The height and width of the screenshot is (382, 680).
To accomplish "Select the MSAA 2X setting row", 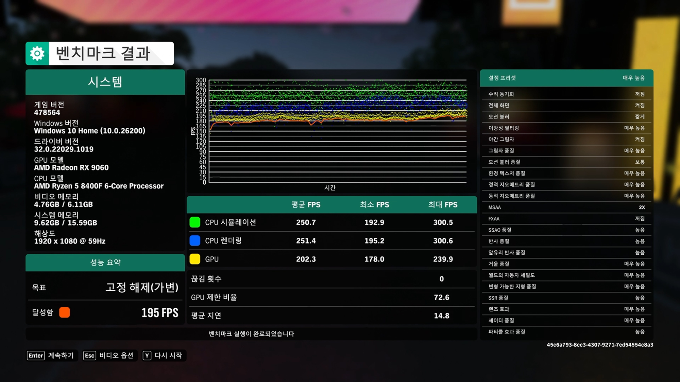I will pos(566,207).
